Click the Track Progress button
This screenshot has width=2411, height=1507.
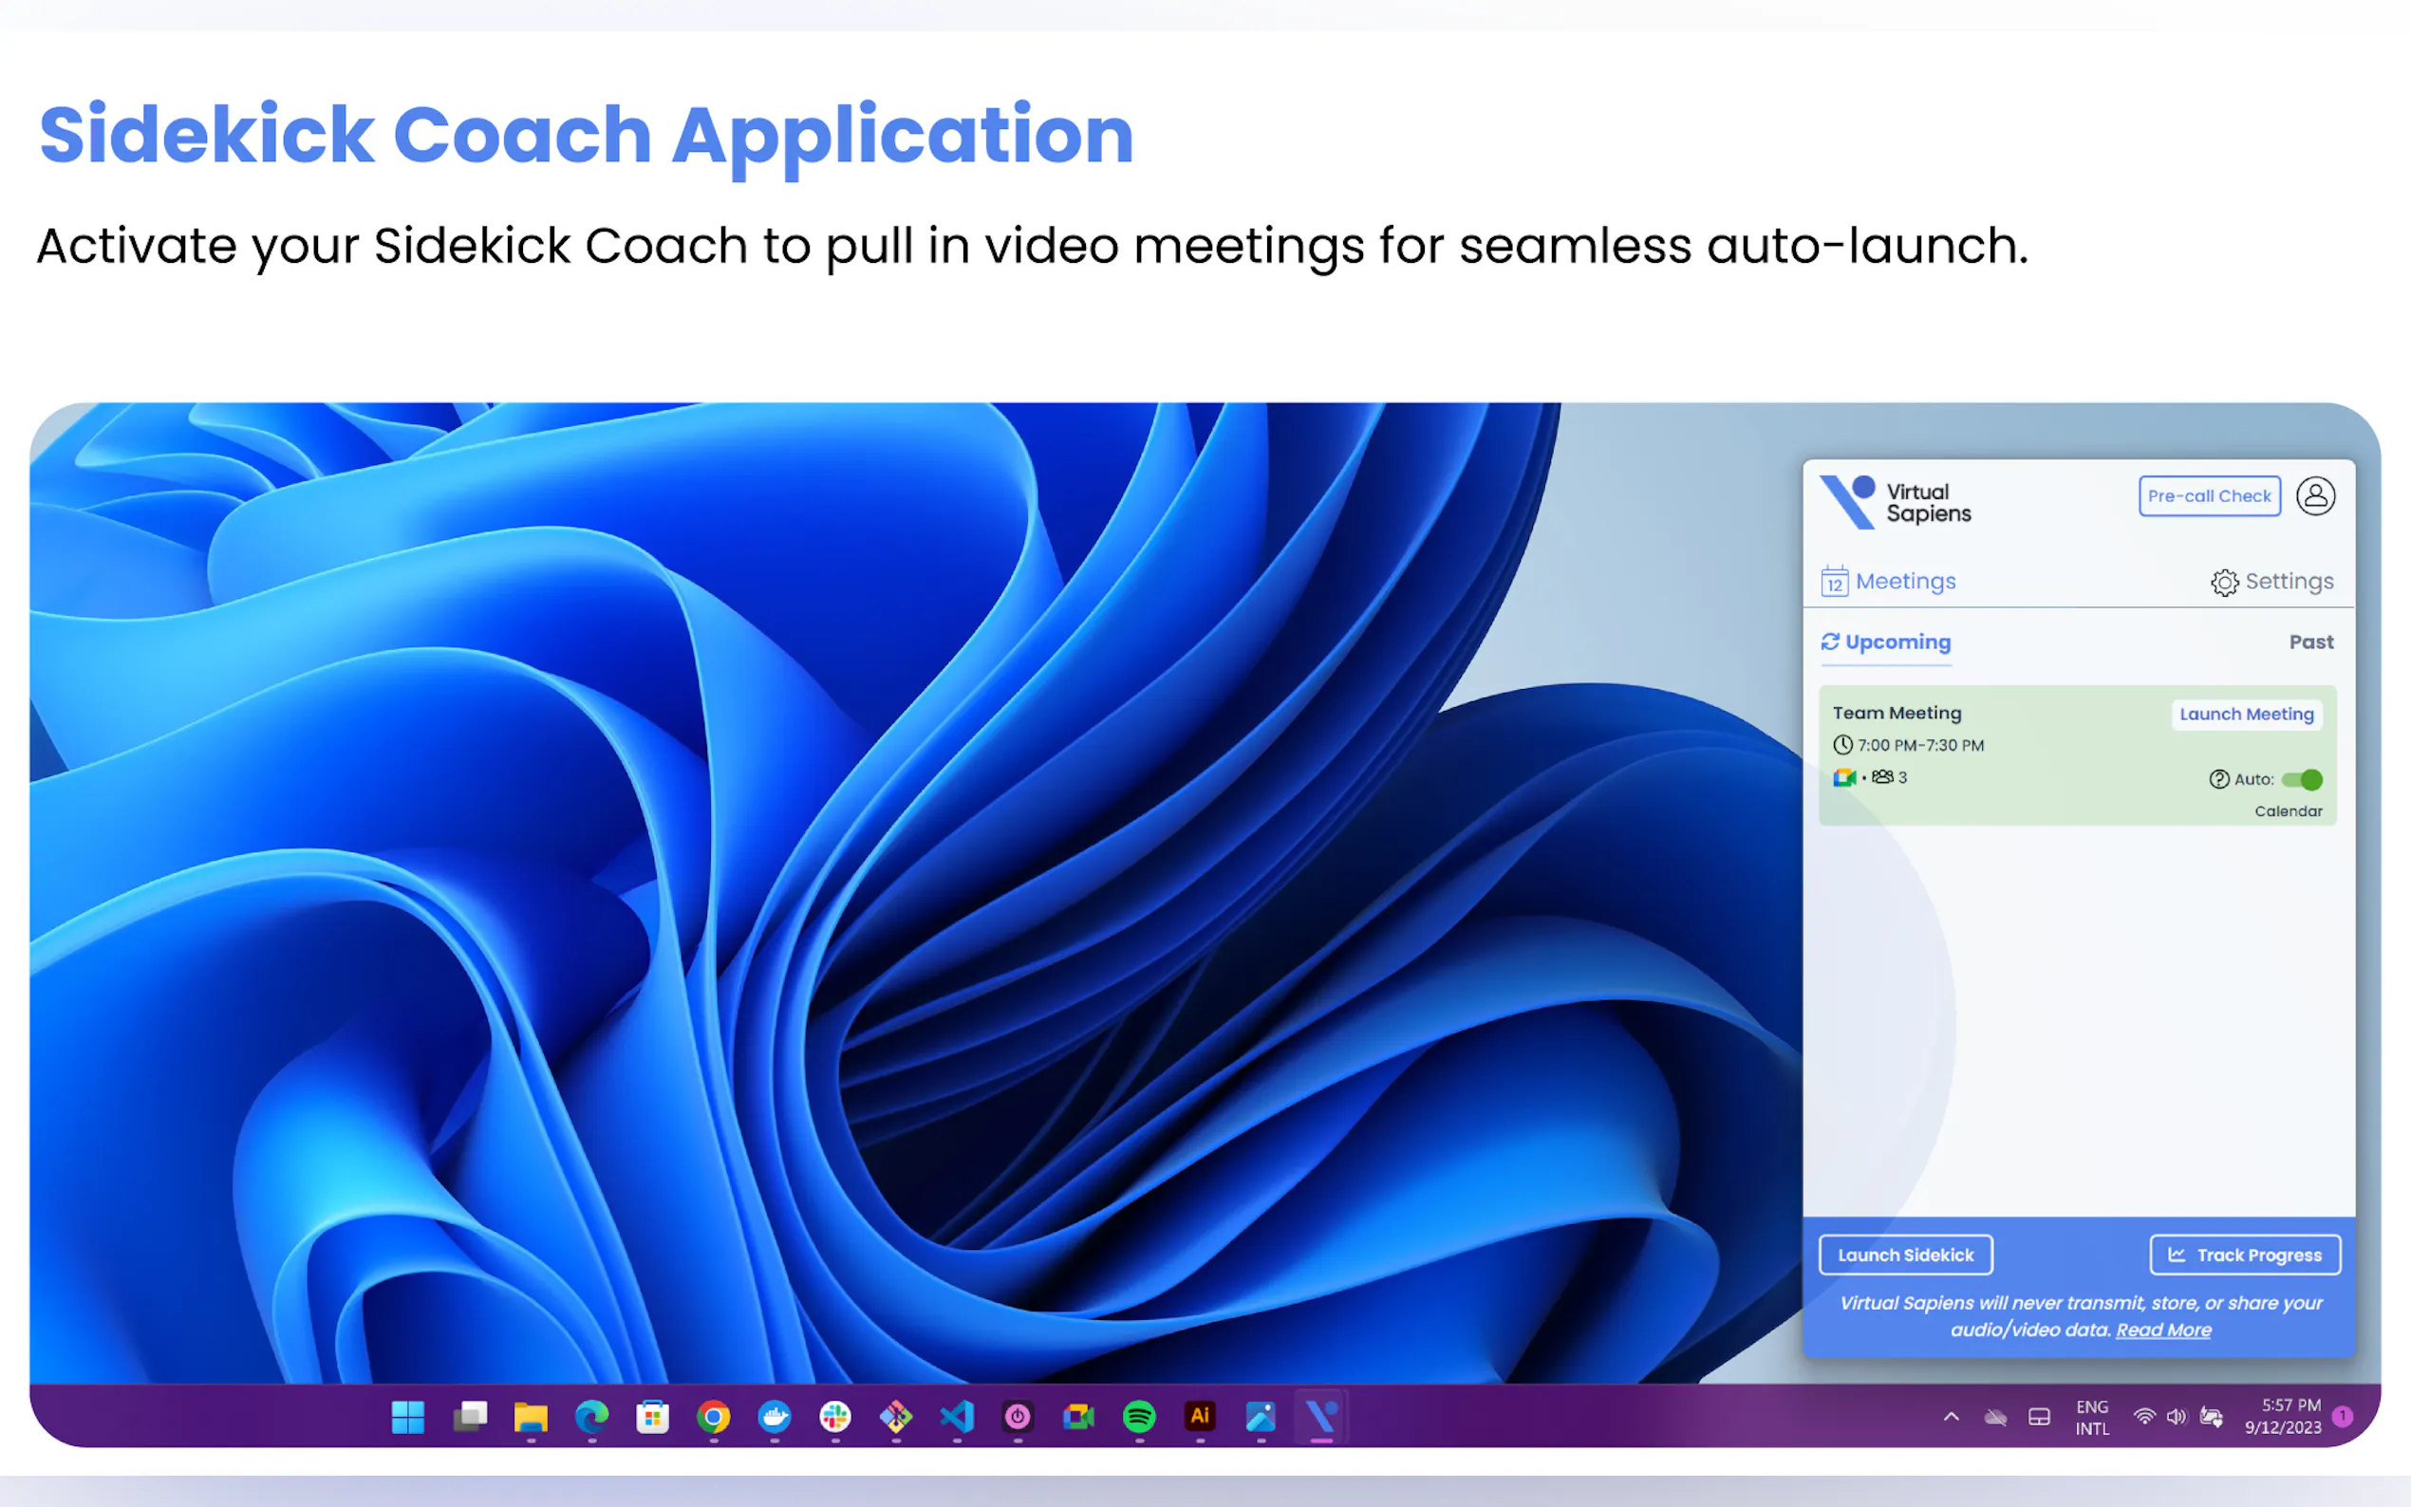[2245, 1255]
